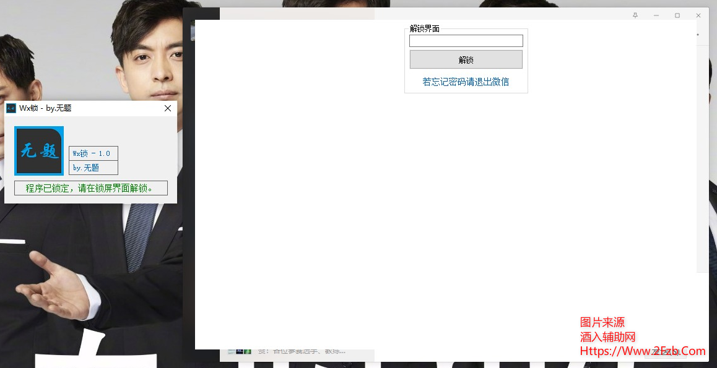Viewport: 717px width, 368px height.
Task: Click the Wx锁 title bar app icon
Action: (x=11, y=108)
